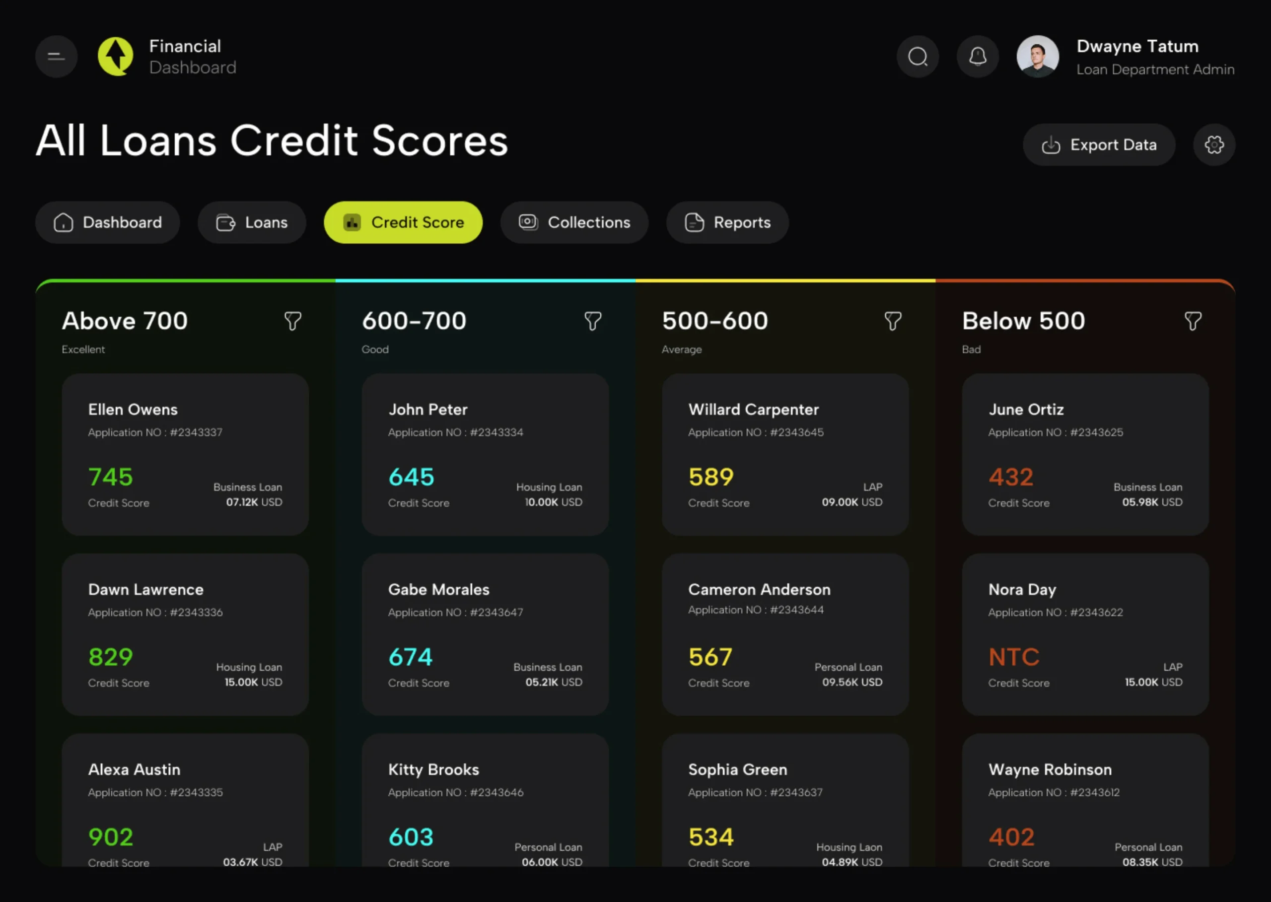Select the Credit Score tab
This screenshot has height=902, width=1271.
[x=403, y=223]
